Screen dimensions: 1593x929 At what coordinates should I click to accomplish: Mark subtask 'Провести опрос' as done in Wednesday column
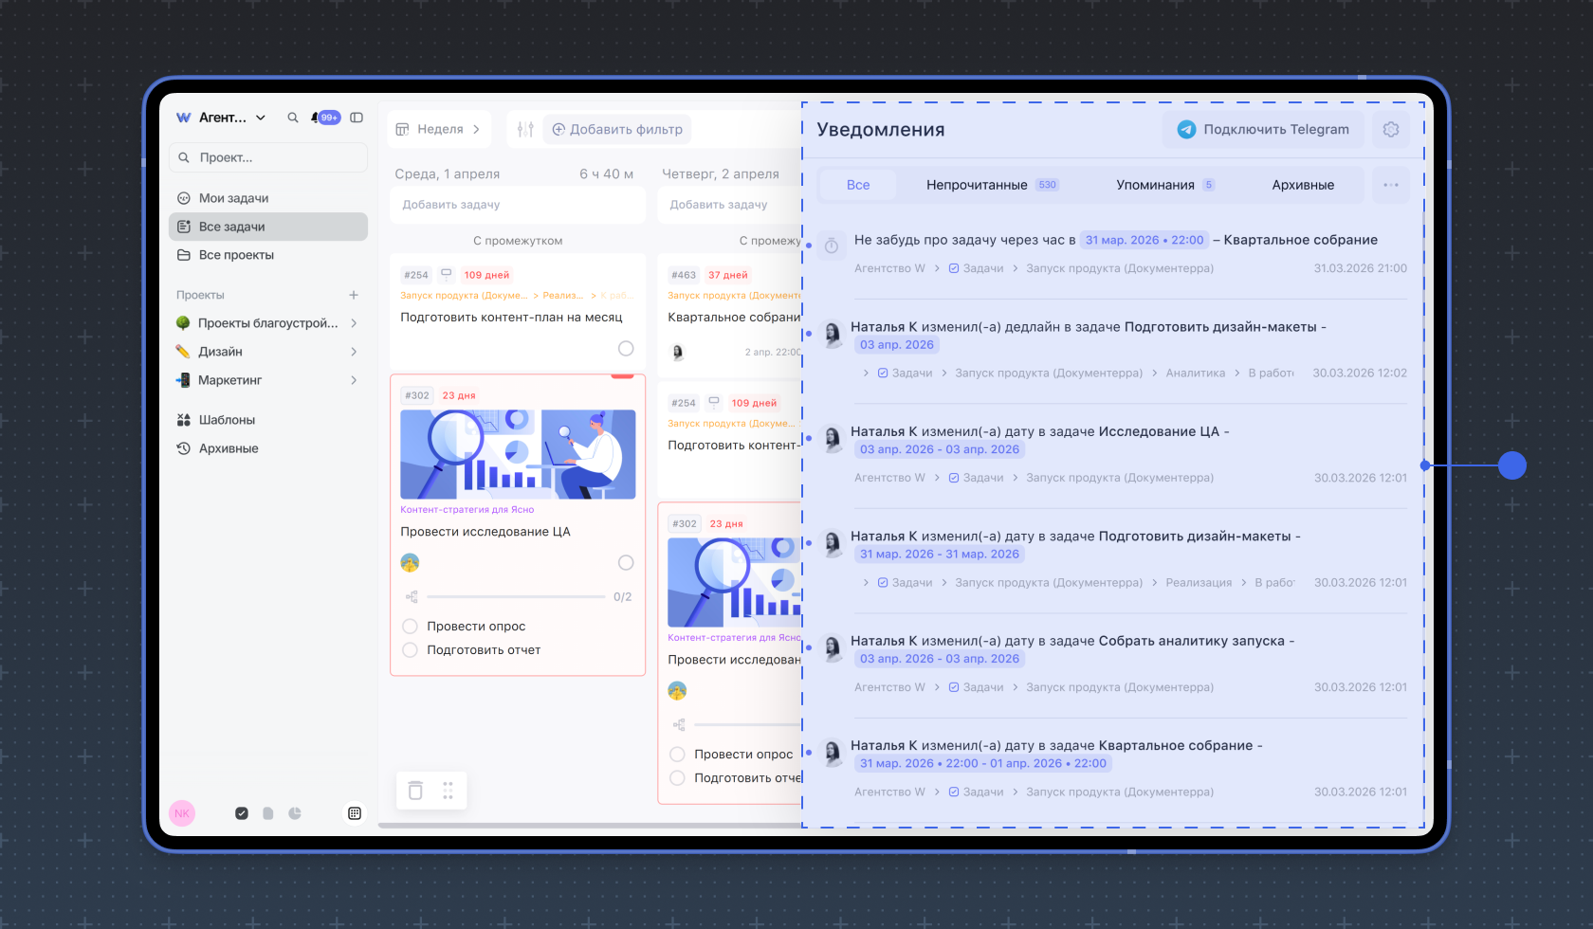click(411, 627)
